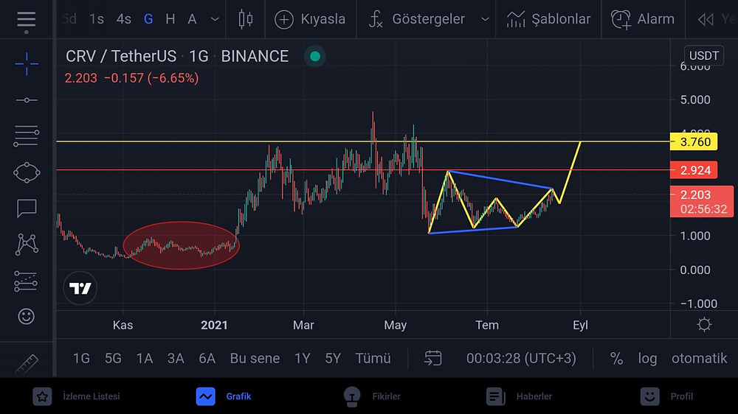Image resolution: width=738 pixels, height=414 pixels.
Task: Set range to 5G
Action: 113,359
